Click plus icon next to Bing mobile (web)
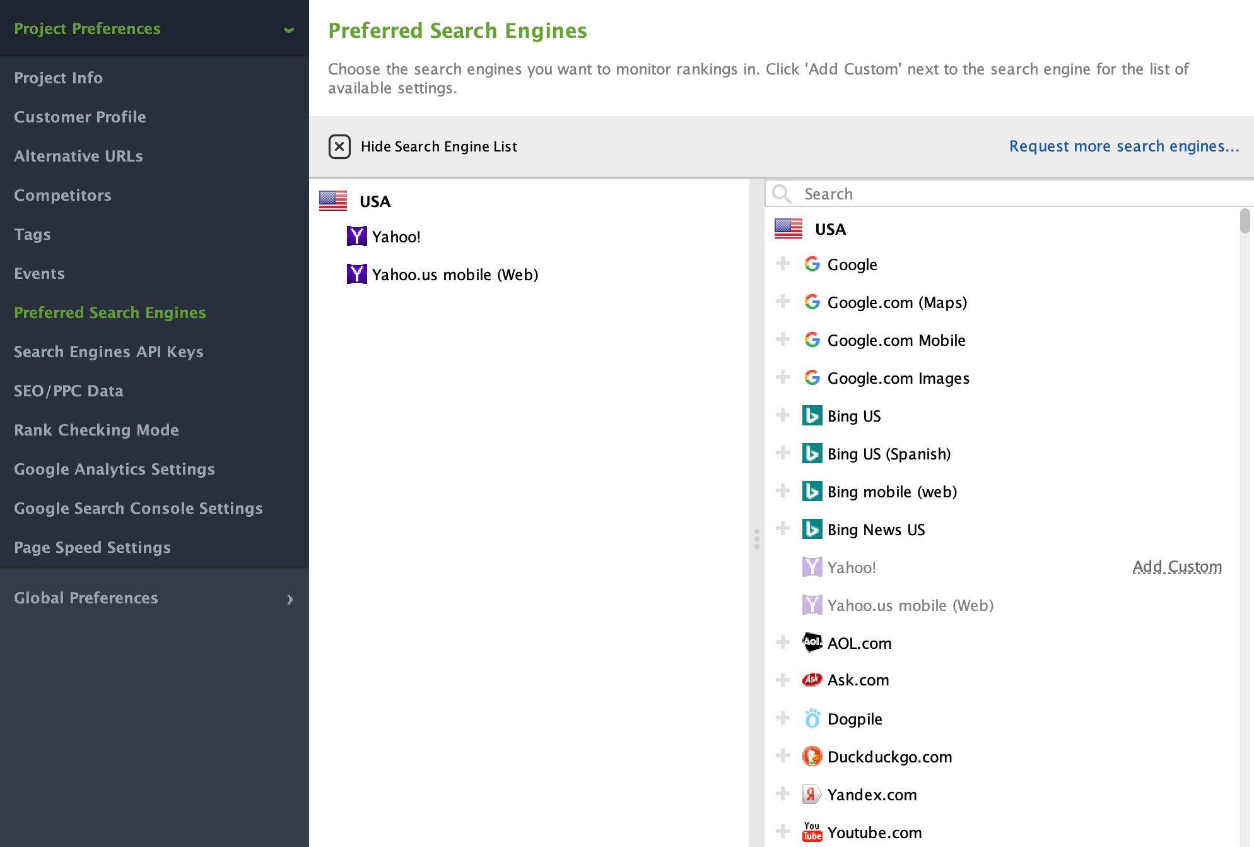The height and width of the screenshot is (847, 1254). click(783, 491)
